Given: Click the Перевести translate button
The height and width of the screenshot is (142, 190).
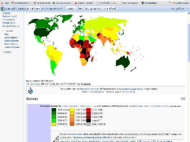Looking at the screenshot, I should pos(71,9).
